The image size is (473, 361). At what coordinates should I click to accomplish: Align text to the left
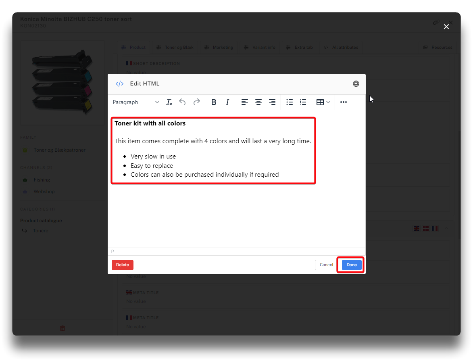tap(245, 102)
